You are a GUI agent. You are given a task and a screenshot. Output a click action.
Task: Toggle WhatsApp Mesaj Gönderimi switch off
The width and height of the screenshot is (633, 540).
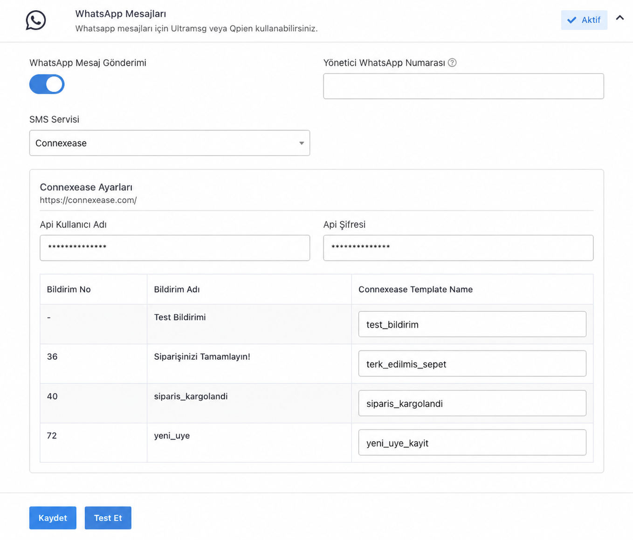[47, 84]
